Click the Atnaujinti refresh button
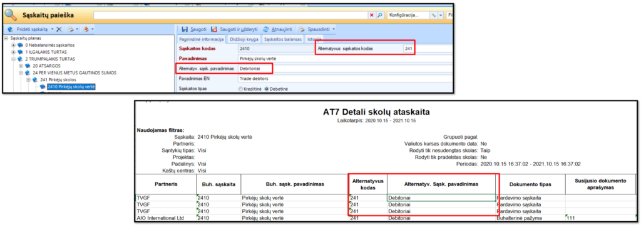This screenshot has height=225, width=641. point(277,29)
